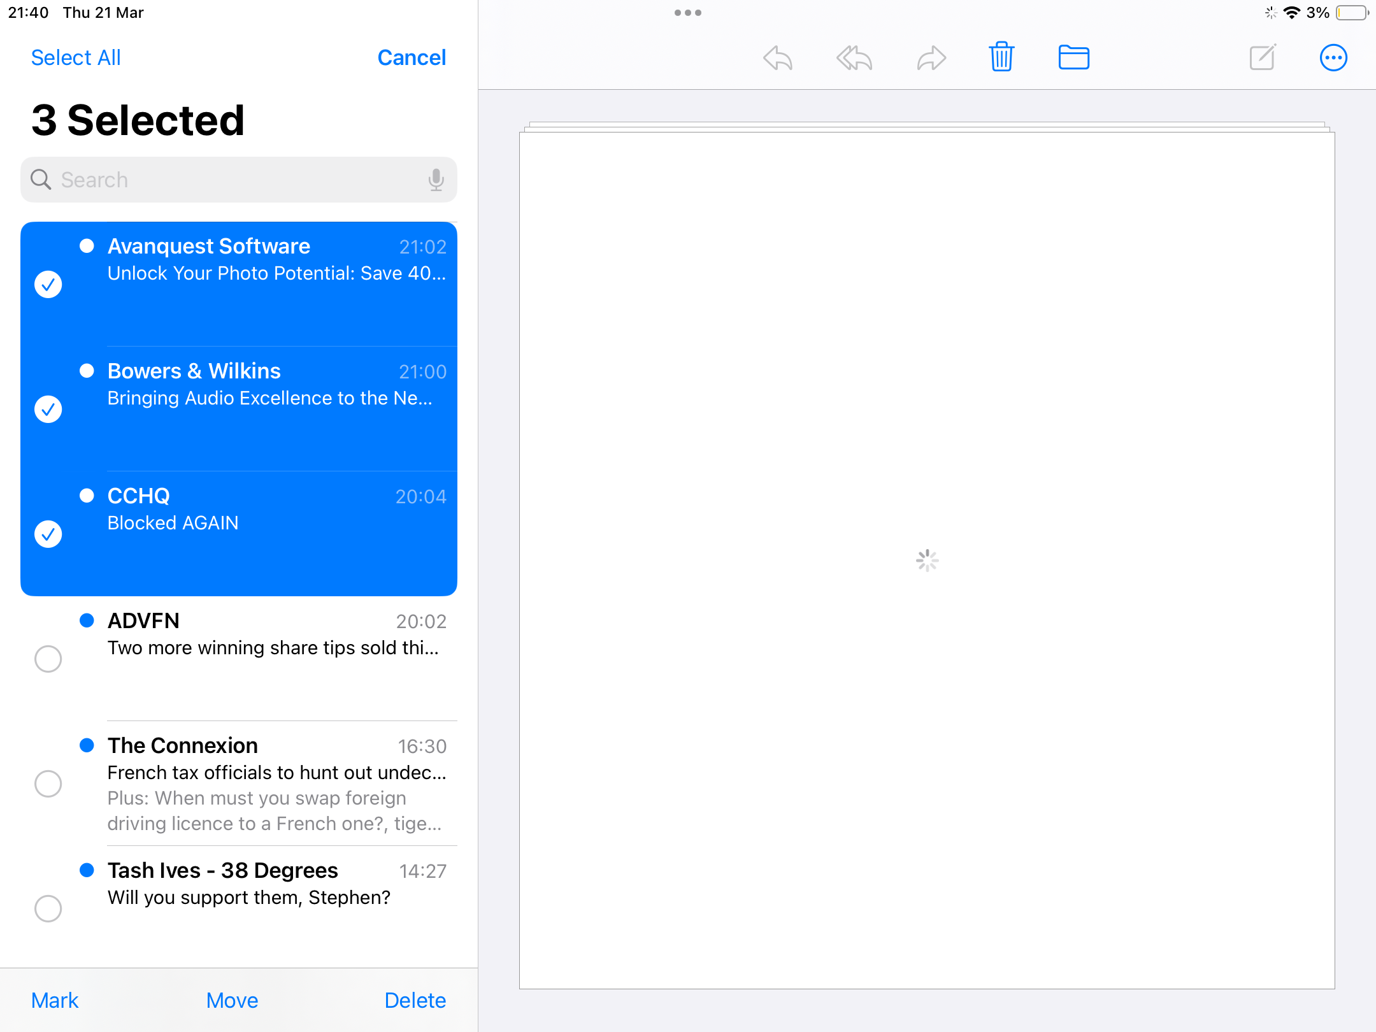1376x1032 pixels.
Task: Deselect the Avanquest Software checkmark
Action: (x=48, y=284)
